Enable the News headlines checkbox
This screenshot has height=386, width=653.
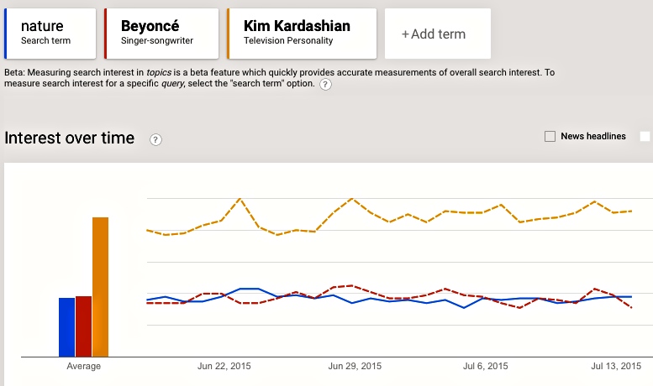coord(550,136)
